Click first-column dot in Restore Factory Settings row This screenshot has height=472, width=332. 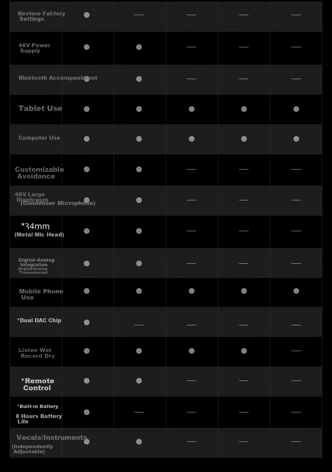87,15
